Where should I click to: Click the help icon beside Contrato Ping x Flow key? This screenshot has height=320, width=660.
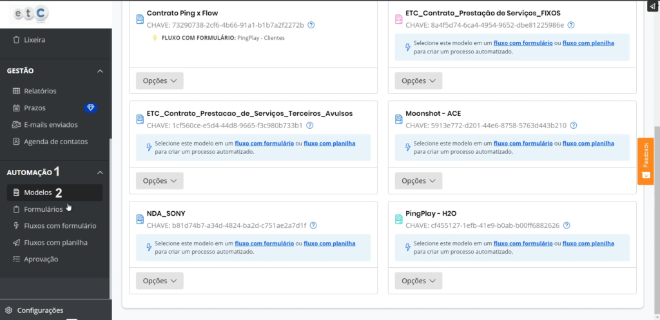(311, 25)
